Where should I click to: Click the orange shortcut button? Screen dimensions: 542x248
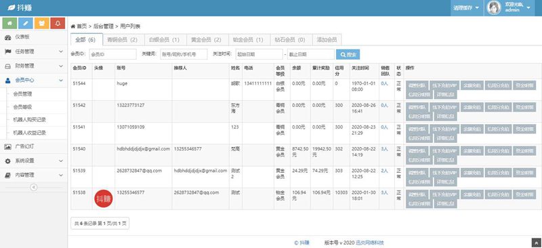coord(41,23)
